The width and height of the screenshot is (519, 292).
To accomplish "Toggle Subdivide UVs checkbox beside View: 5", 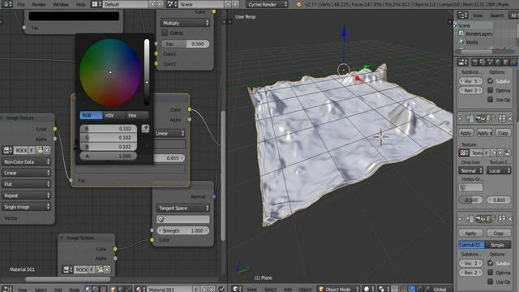I will [490, 81].
